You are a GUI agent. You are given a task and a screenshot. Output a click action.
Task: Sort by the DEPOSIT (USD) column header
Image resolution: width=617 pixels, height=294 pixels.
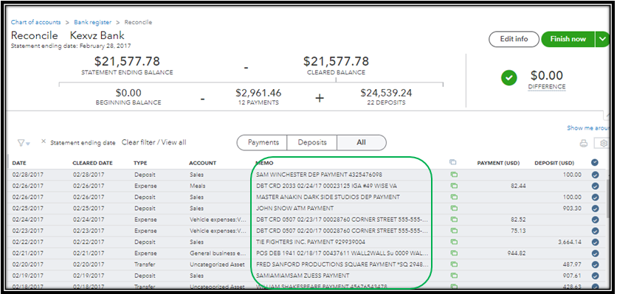pyautogui.click(x=554, y=163)
